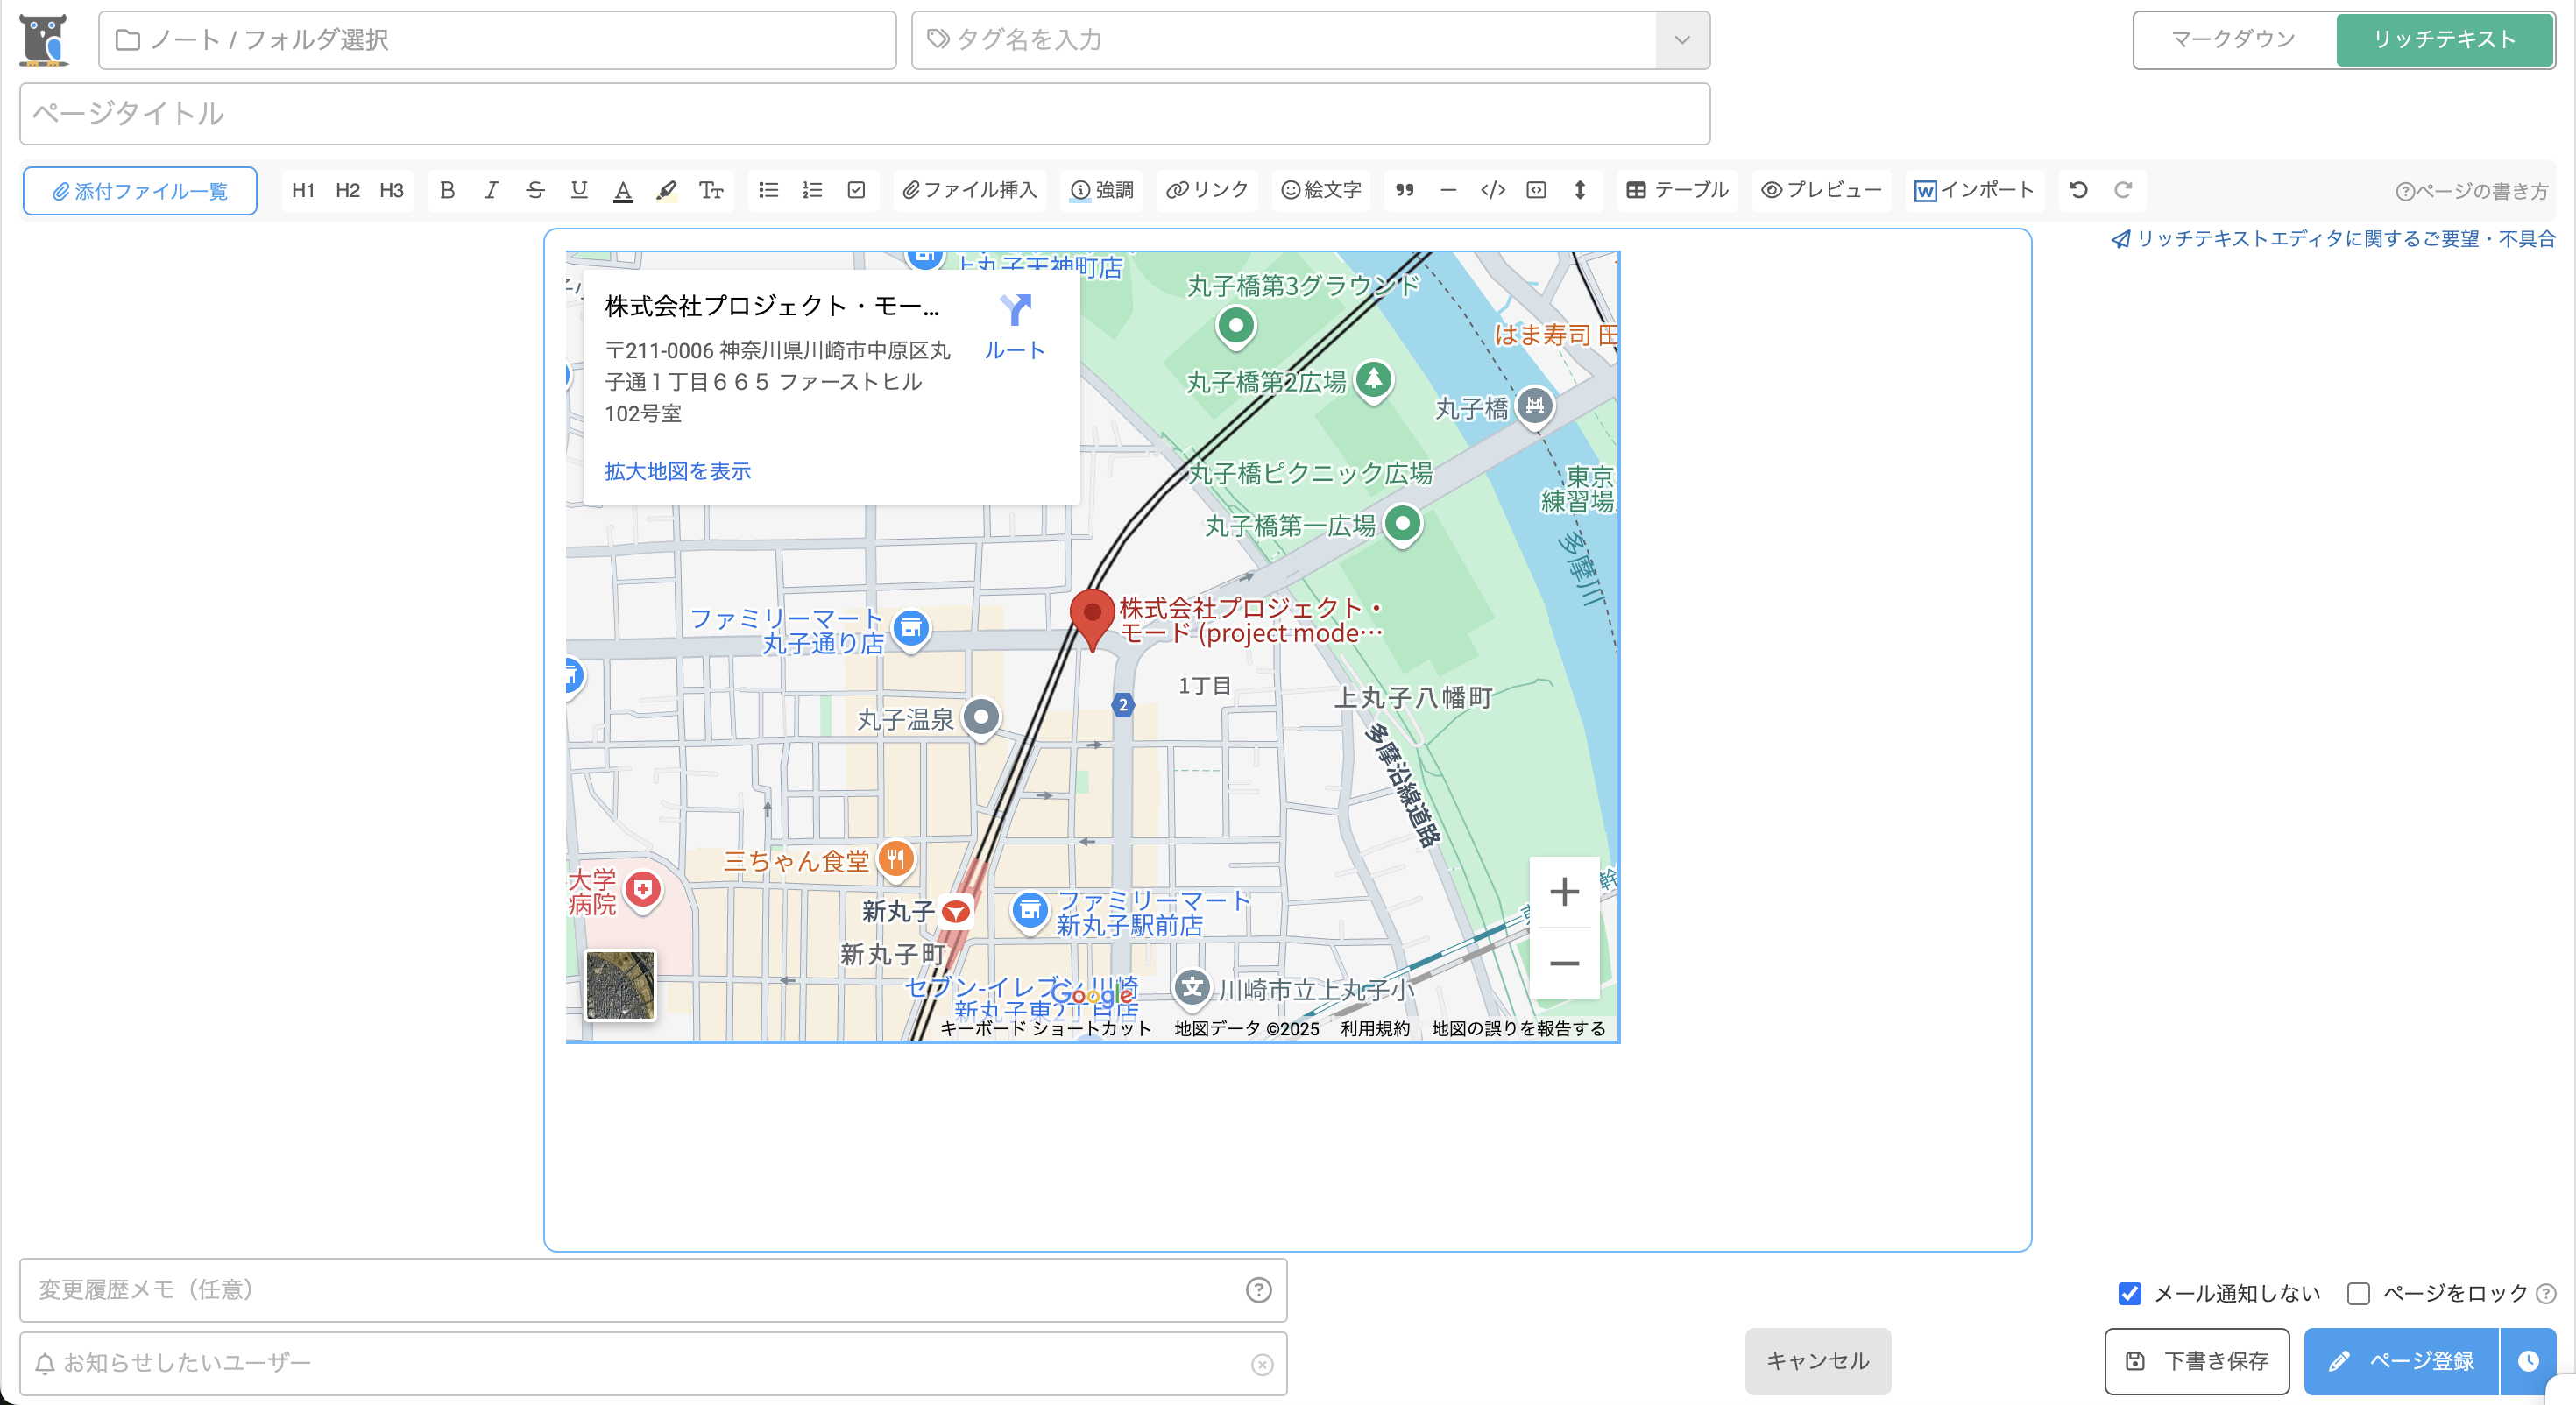Open the highlight marker color tool

[667, 190]
